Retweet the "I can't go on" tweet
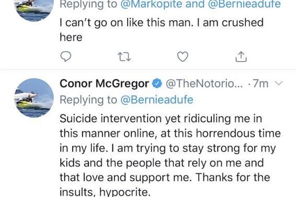This screenshot has width=296, height=197. click(x=124, y=56)
